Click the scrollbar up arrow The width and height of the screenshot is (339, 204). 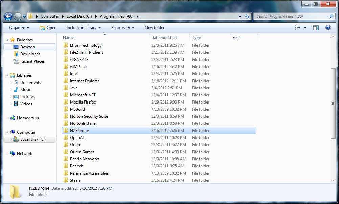333,36
